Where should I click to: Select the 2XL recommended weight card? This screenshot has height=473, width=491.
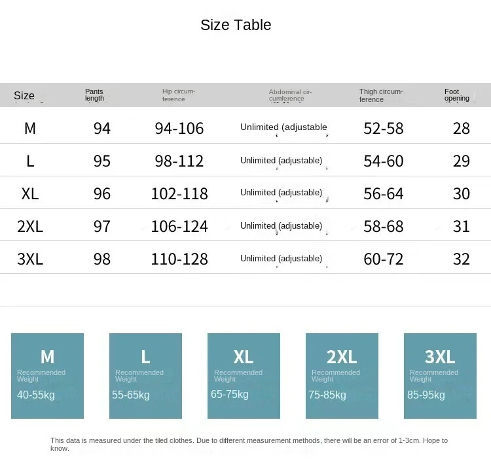tap(342, 376)
